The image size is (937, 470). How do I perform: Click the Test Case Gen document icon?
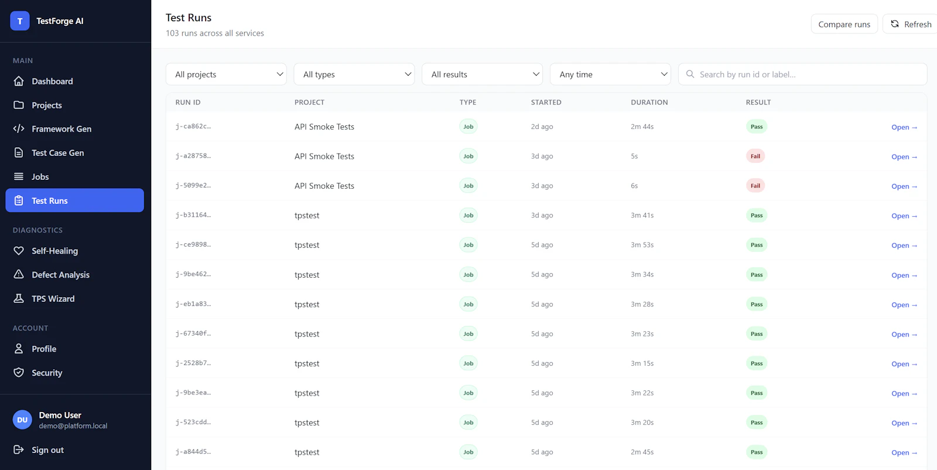click(19, 152)
